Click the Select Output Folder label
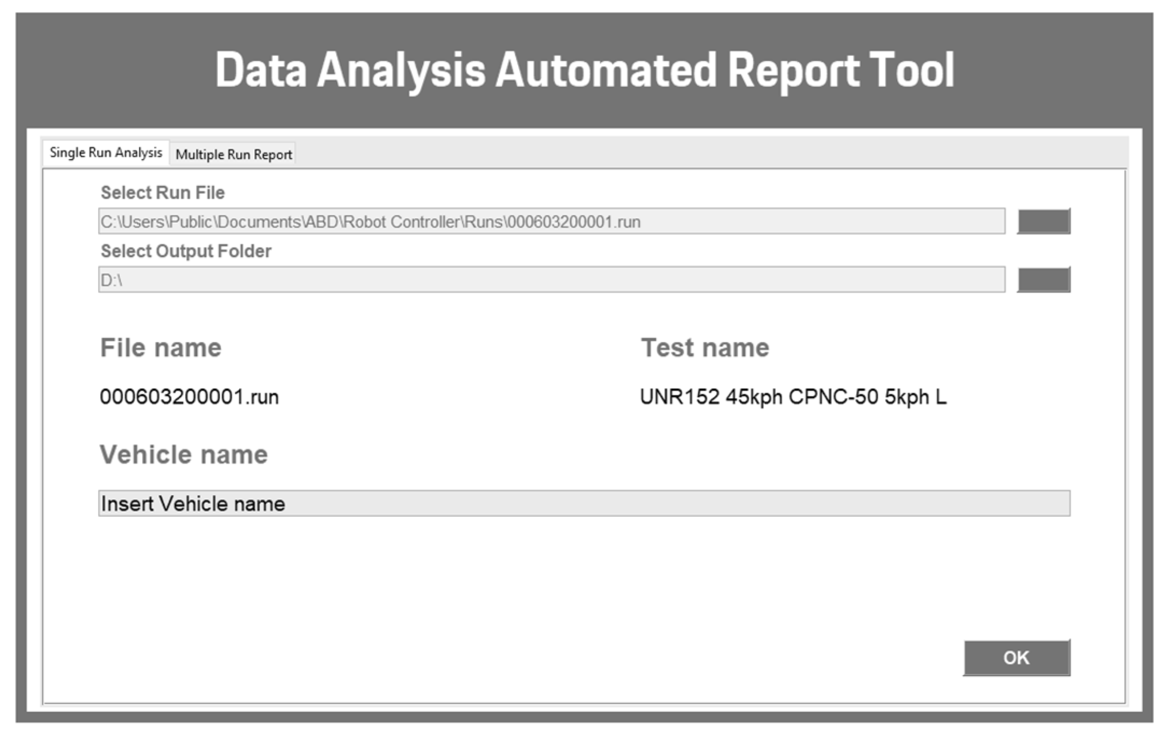Screen dimensions: 1169x736 [x=186, y=251]
